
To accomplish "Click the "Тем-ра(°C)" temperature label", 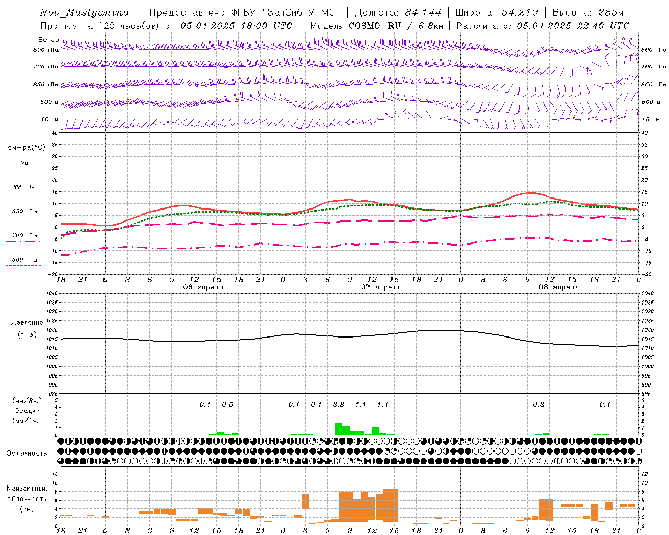I will pyautogui.click(x=25, y=147).
